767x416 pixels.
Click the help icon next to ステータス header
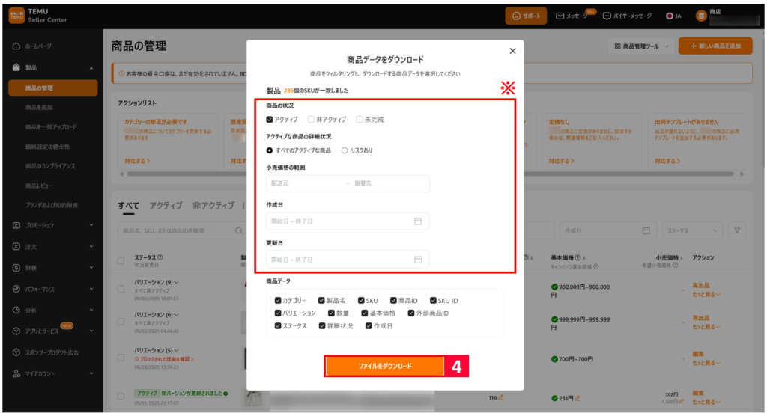(x=160, y=257)
